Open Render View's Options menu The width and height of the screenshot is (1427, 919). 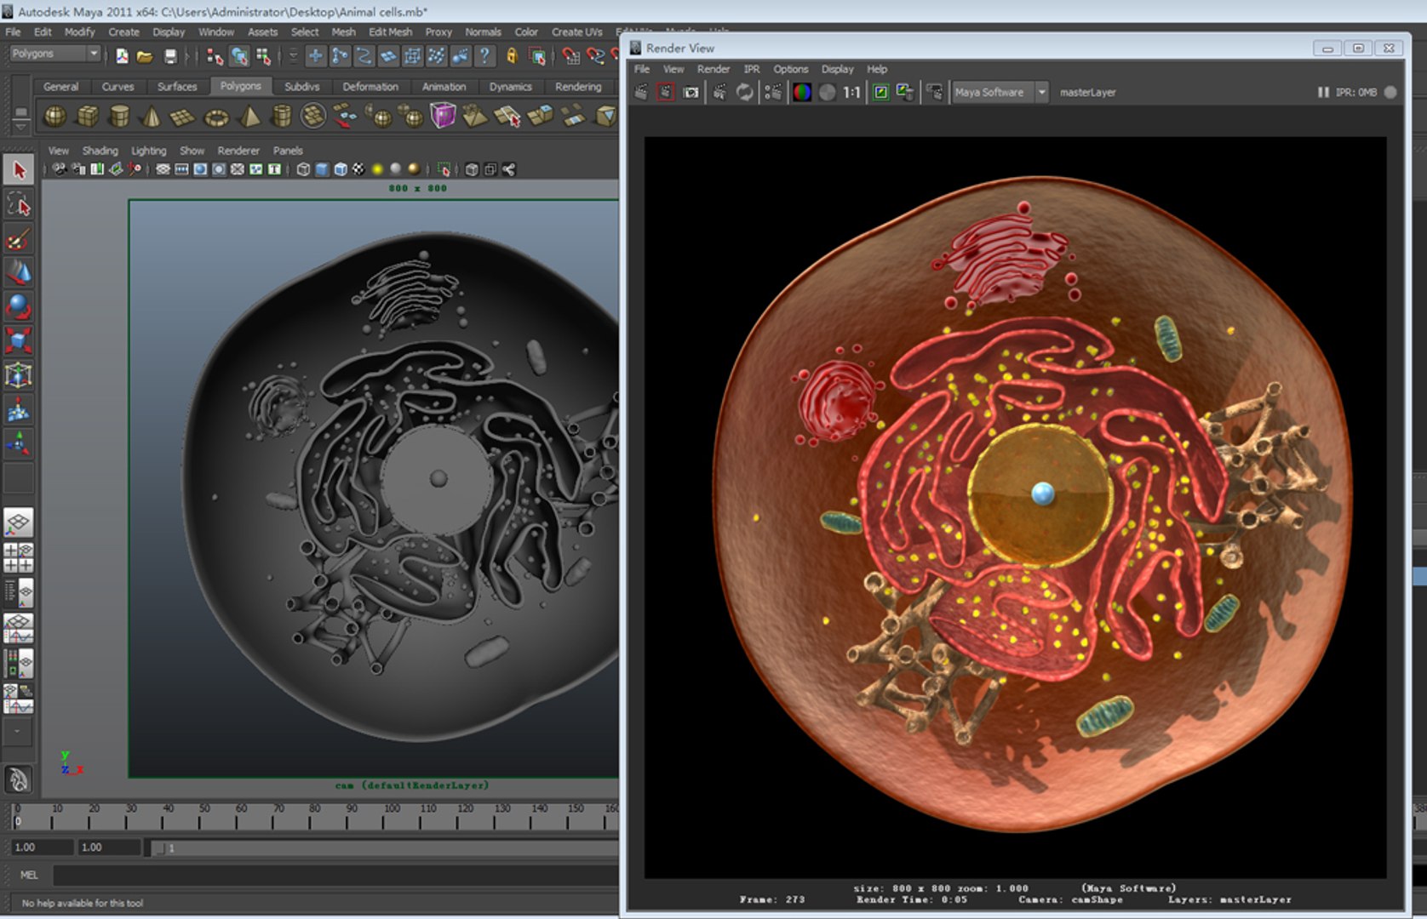click(790, 69)
